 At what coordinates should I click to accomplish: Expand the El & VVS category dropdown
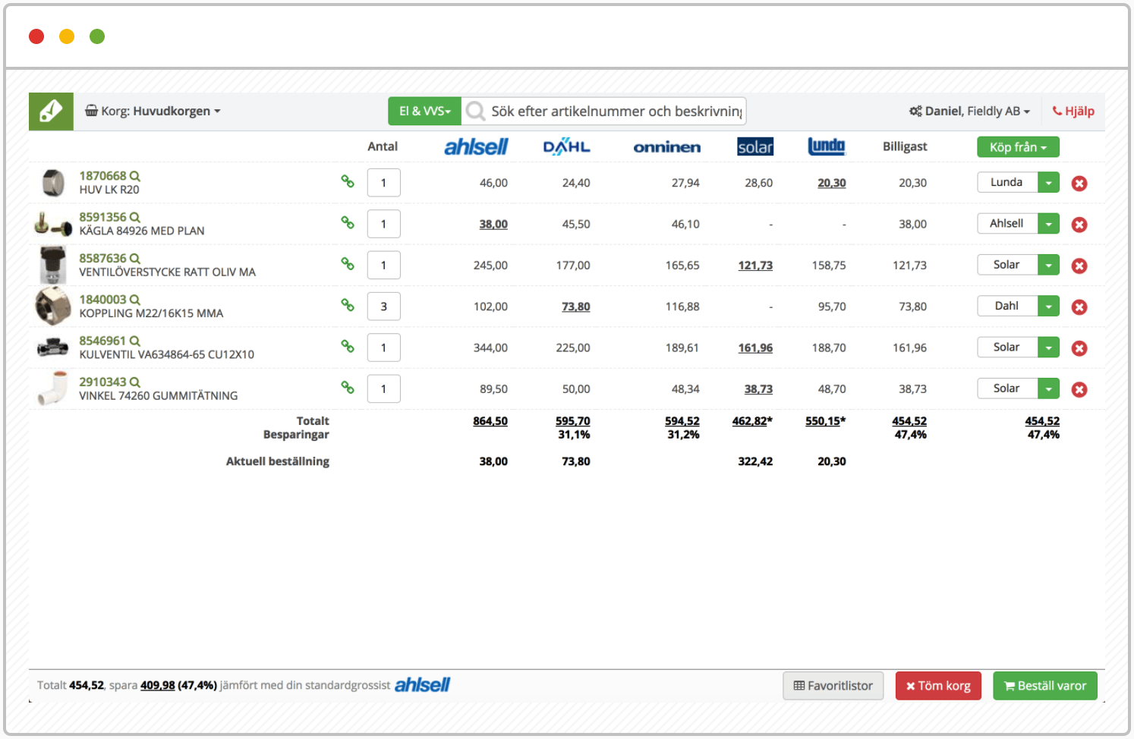point(425,112)
